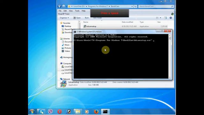Image resolution: width=204 pixels, height=115 pixels.
Task: Open the File menu in Explorer
Action: 60,11
